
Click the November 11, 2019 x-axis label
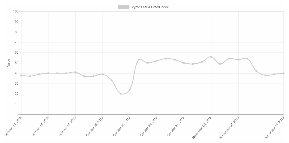275,128
